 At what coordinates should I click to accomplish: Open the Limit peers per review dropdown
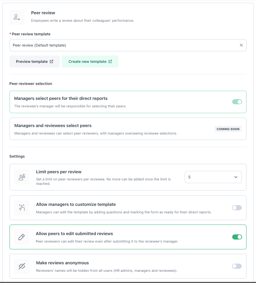point(213,177)
